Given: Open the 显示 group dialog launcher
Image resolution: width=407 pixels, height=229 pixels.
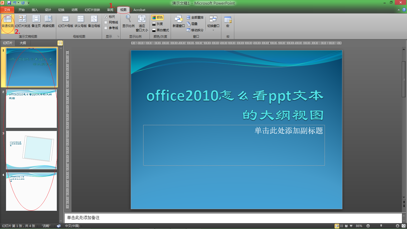Looking at the screenshot, I should pos(118,36).
